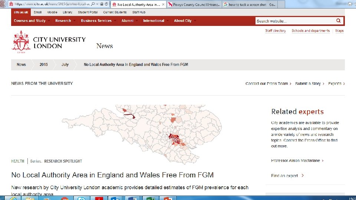Open the Moodle link

(52, 12)
